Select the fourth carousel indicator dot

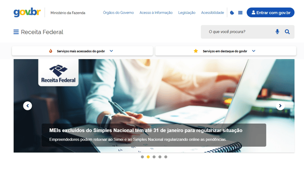coord(160,157)
